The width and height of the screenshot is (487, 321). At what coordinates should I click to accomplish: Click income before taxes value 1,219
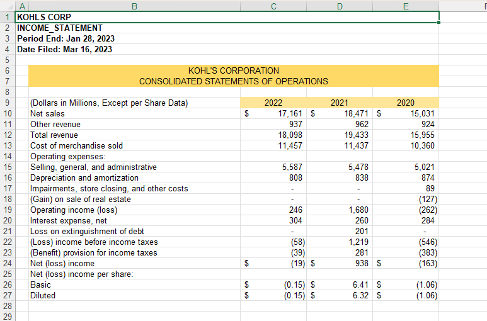pyautogui.click(x=358, y=242)
